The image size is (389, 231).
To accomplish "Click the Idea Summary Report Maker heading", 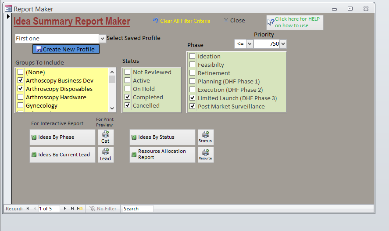I will tap(72, 22).
